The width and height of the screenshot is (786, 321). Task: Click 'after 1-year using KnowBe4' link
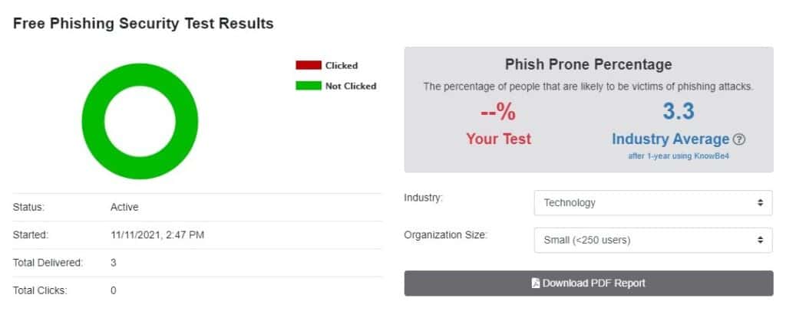679,156
